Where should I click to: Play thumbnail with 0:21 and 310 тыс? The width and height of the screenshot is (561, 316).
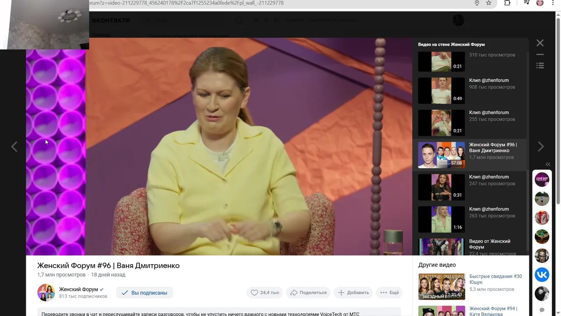[x=441, y=61]
